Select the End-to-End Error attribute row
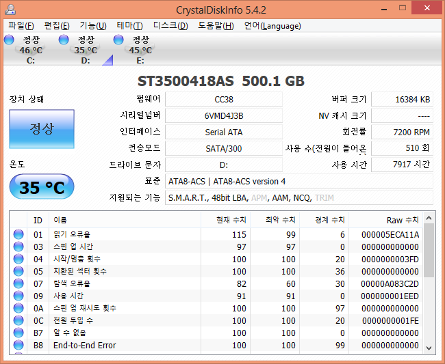Image resolution: width=445 pixels, height=364 pixels. [216, 345]
